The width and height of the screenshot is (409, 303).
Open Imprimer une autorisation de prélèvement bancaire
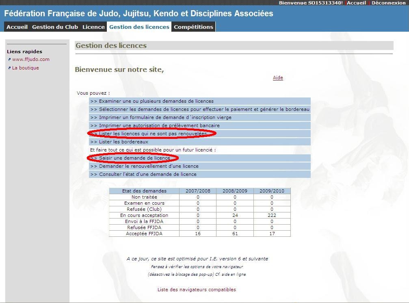tap(159, 126)
